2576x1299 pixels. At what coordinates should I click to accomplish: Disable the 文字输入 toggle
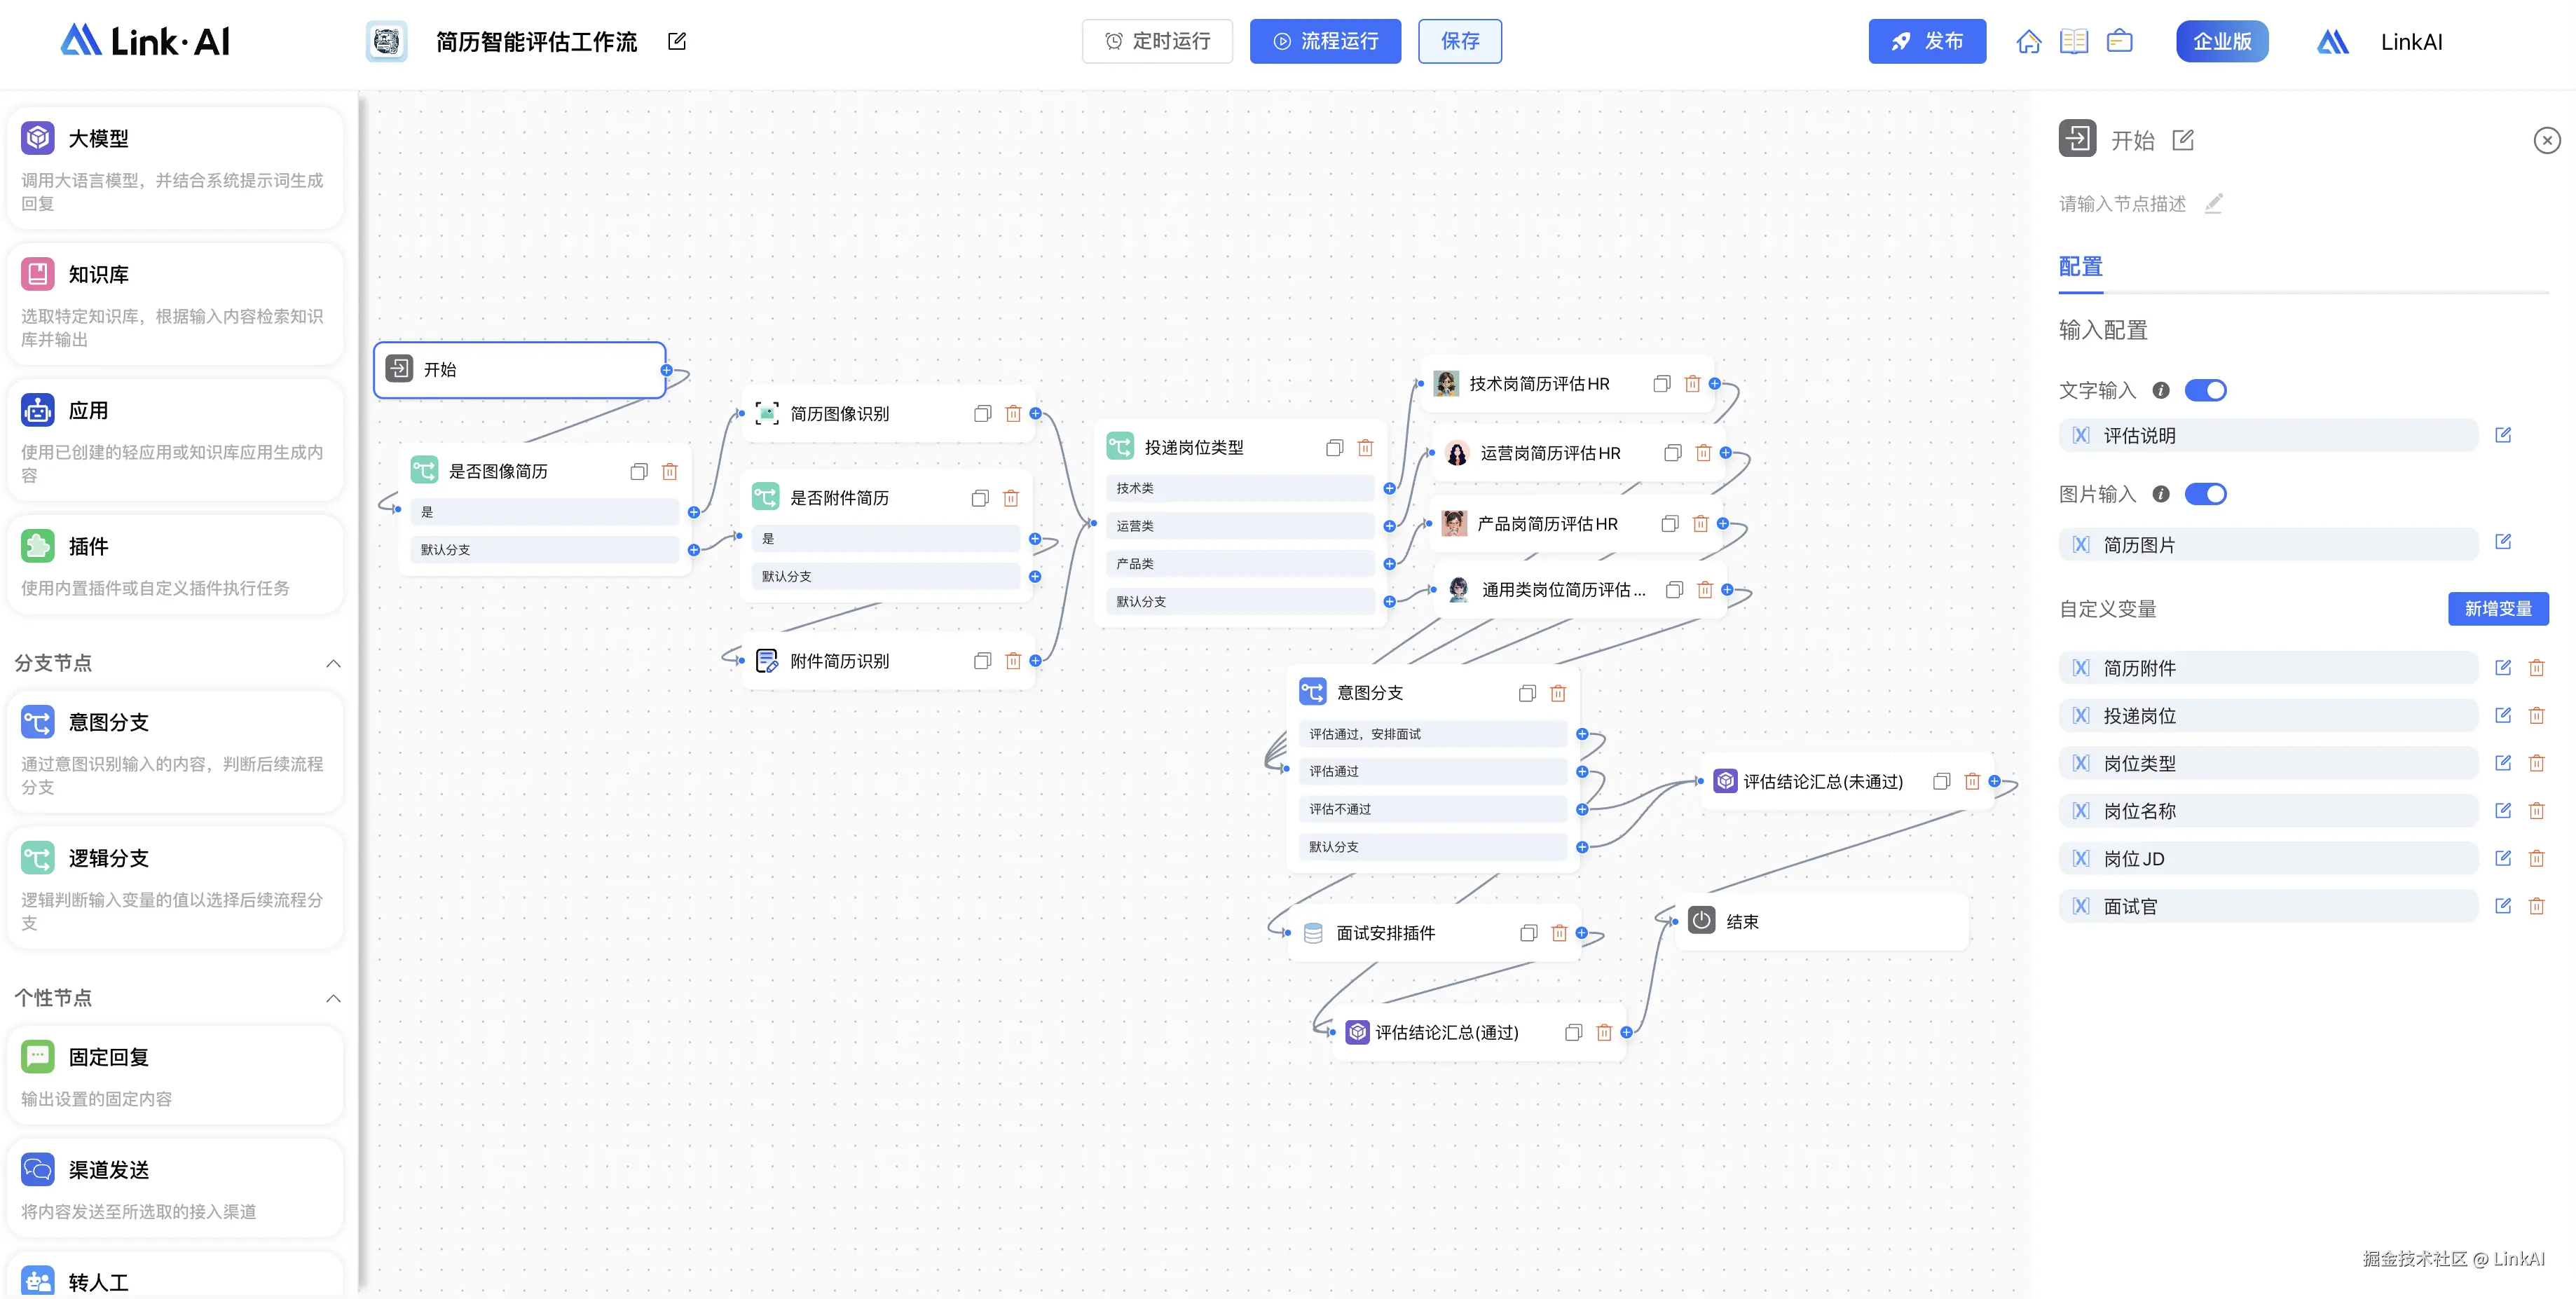pos(2205,390)
